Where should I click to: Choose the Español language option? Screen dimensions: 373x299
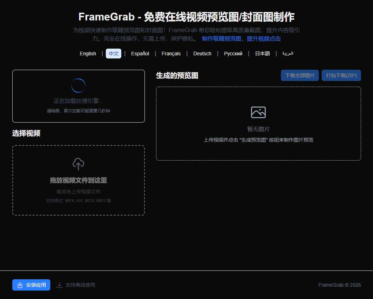tap(140, 54)
